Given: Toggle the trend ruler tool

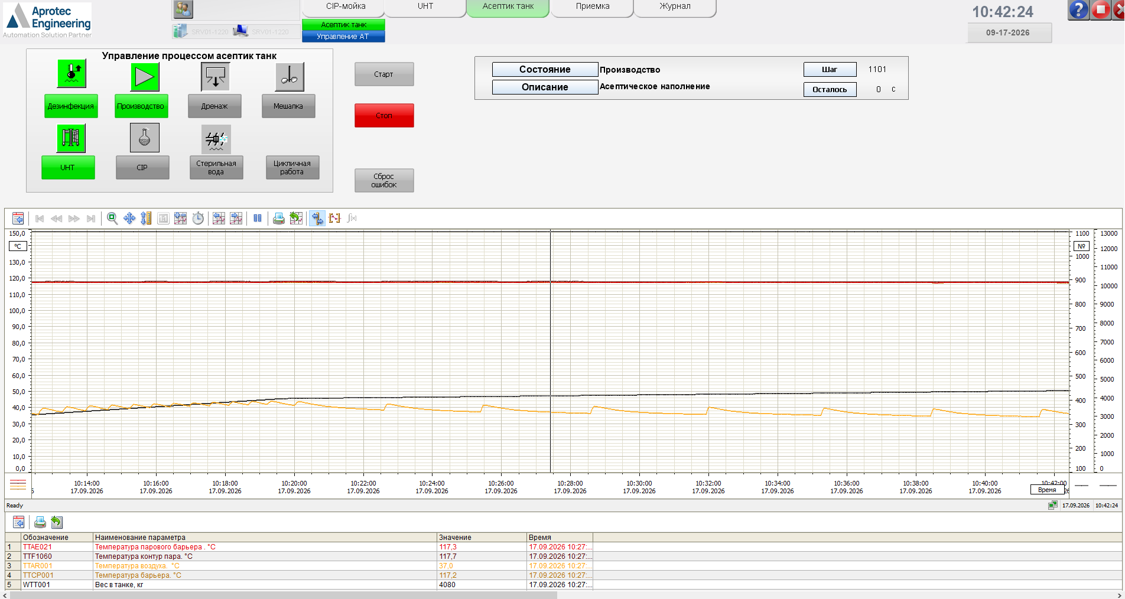Looking at the screenshot, I should pos(317,219).
